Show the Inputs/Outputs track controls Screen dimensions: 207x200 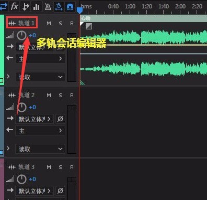(x=4, y=6)
